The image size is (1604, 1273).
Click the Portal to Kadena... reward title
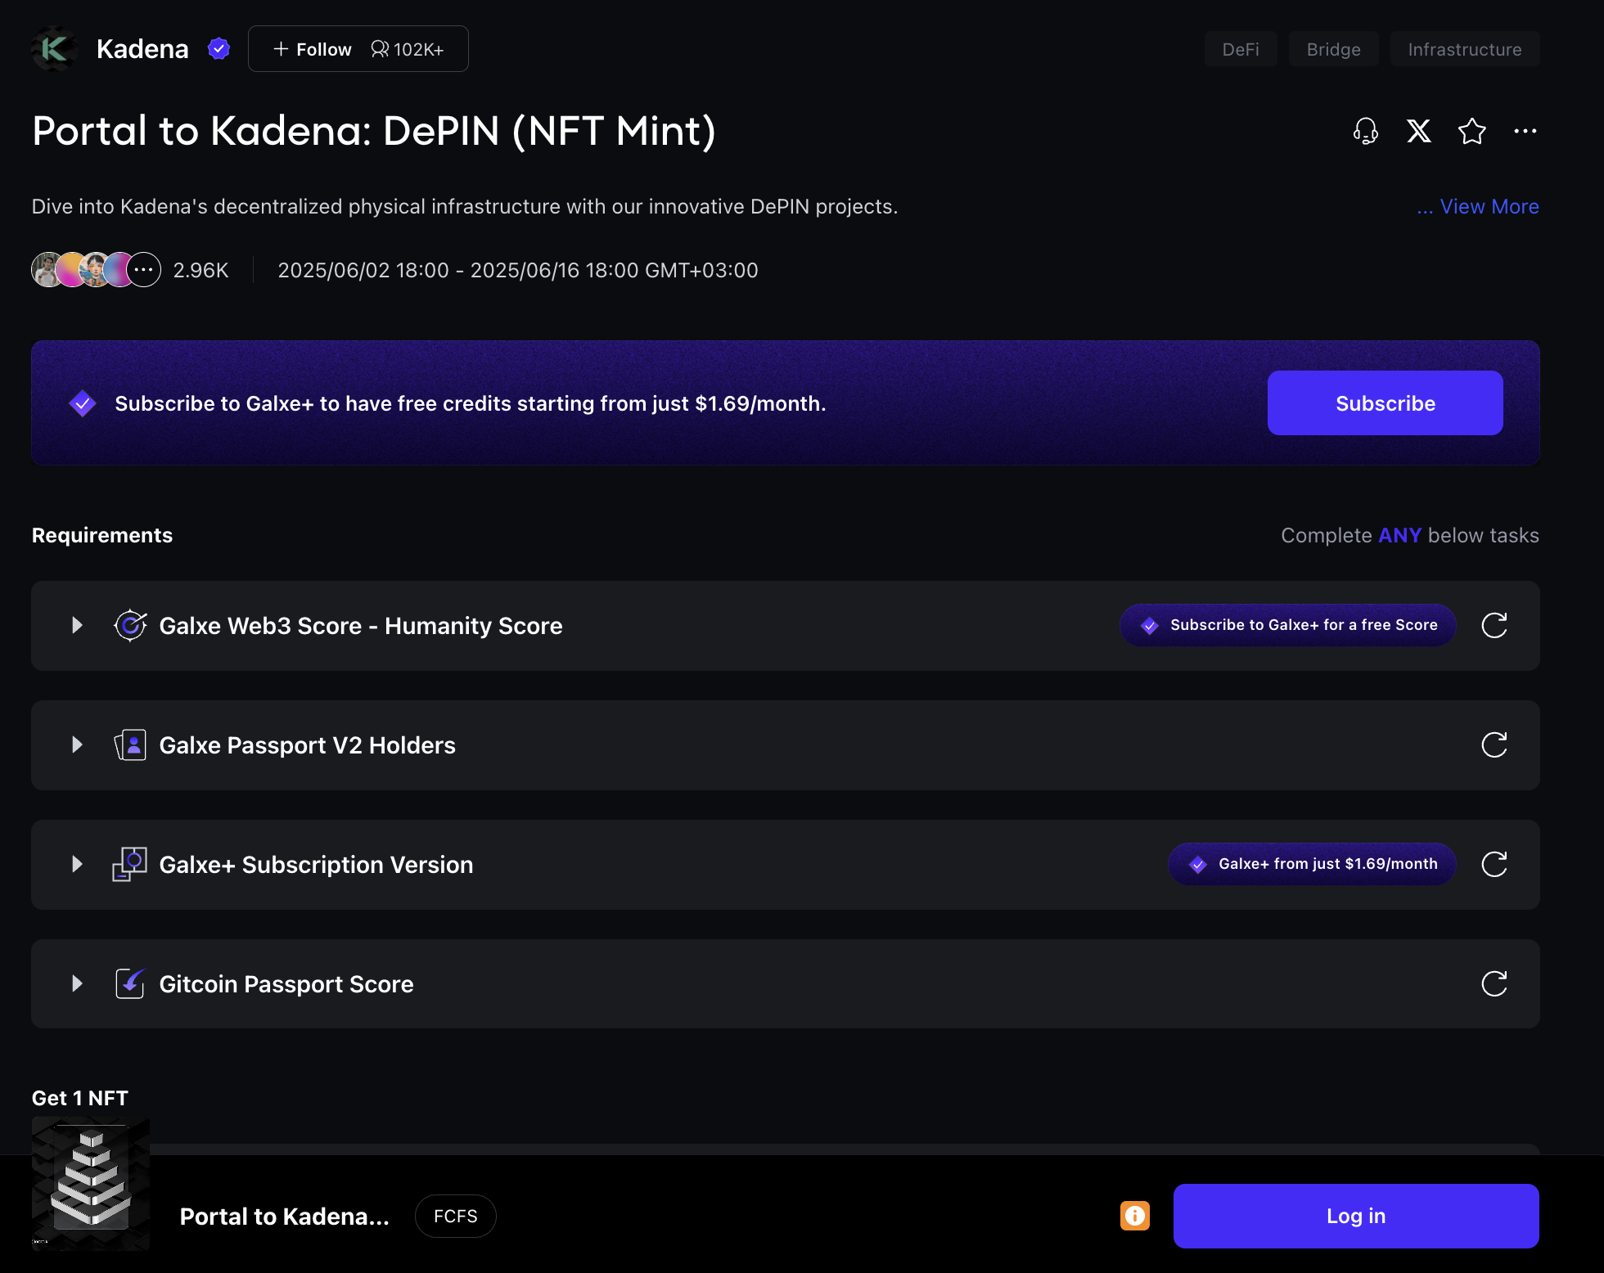(x=285, y=1217)
